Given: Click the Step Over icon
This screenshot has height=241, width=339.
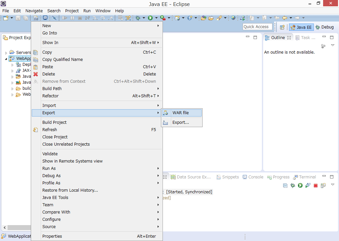Looking at the screenshot, I should [x=103, y=18].
